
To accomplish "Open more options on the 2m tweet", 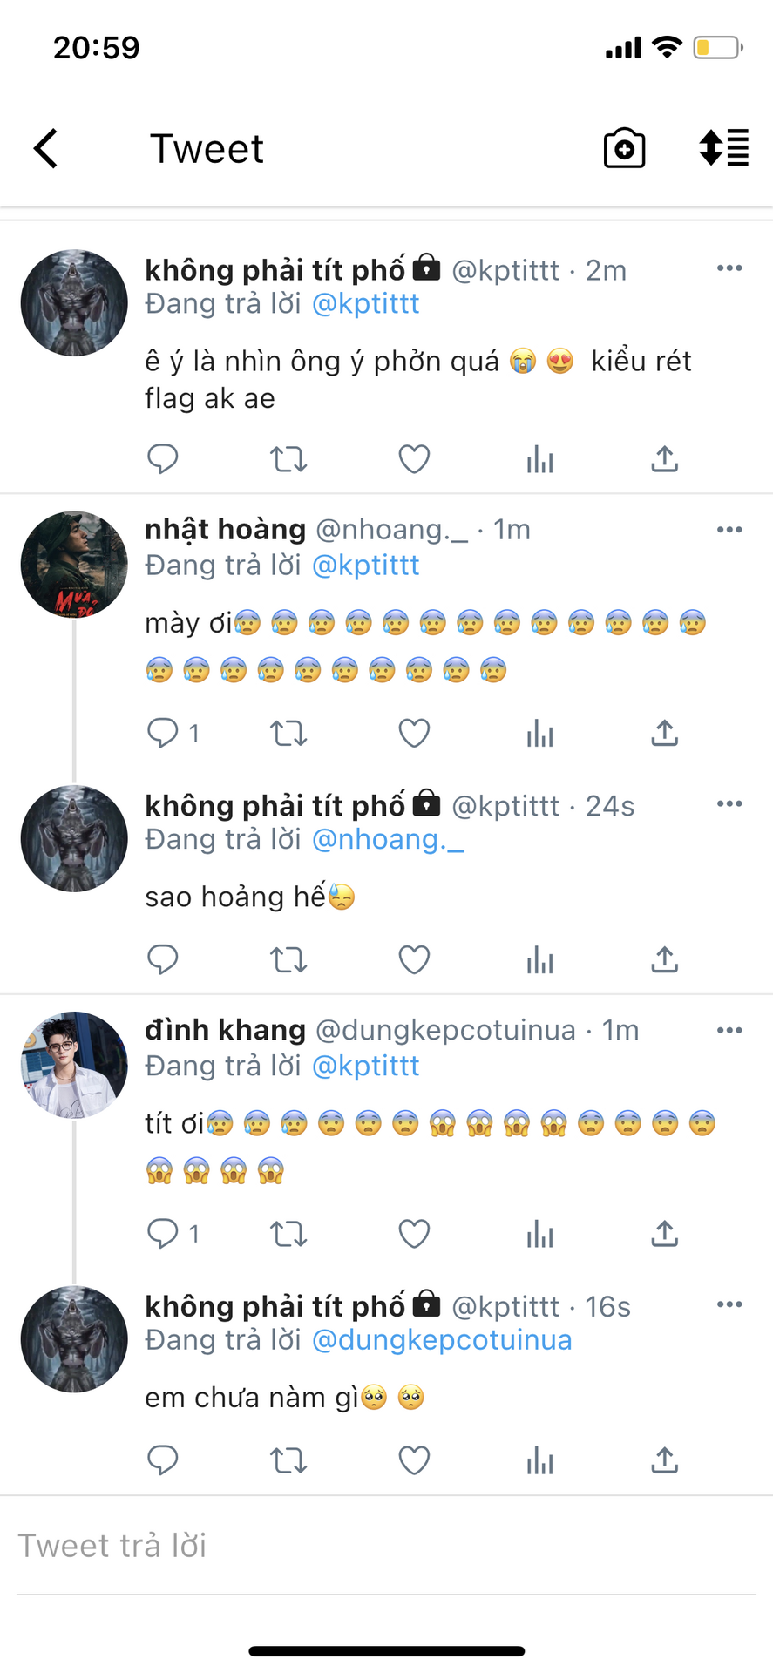I will pos(729,268).
